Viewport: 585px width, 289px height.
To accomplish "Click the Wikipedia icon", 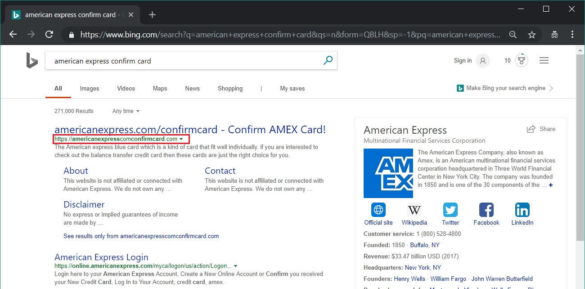I will click(x=414, y=210).
